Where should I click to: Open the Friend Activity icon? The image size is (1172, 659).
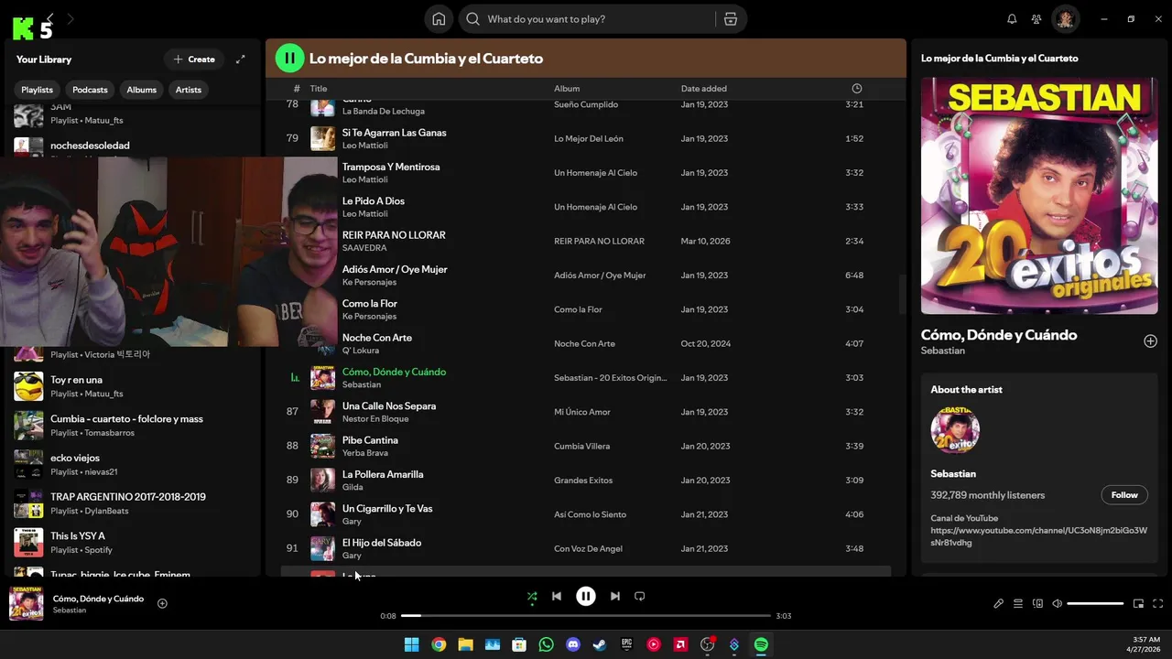(x=1036, y=19)
